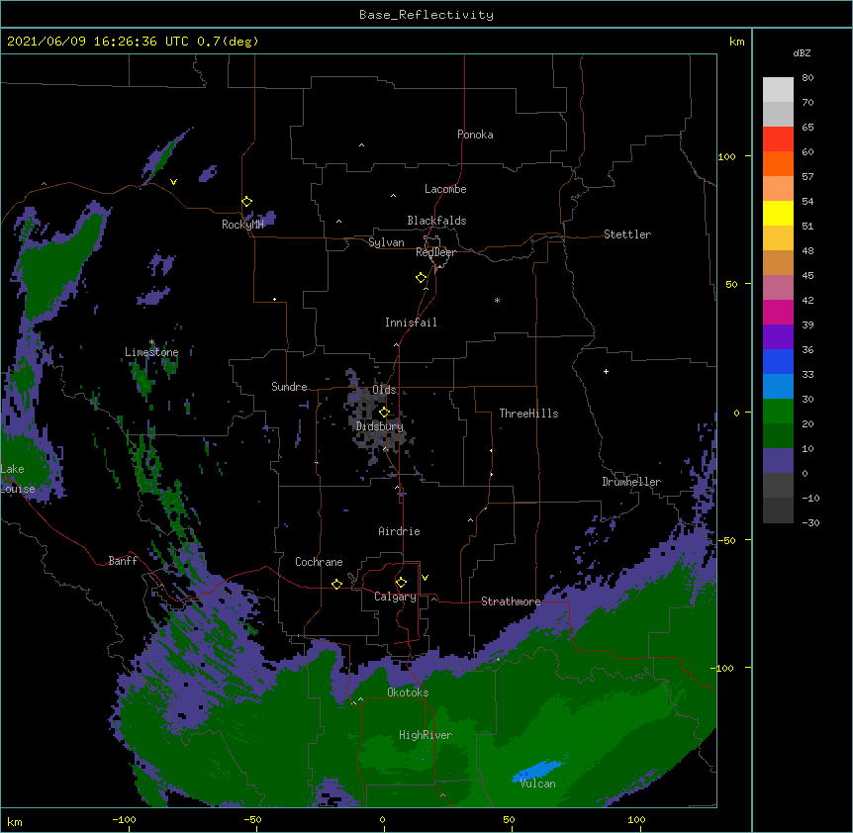Pick the red 65-60 dBZ legend swatch

tap(778, 139)
